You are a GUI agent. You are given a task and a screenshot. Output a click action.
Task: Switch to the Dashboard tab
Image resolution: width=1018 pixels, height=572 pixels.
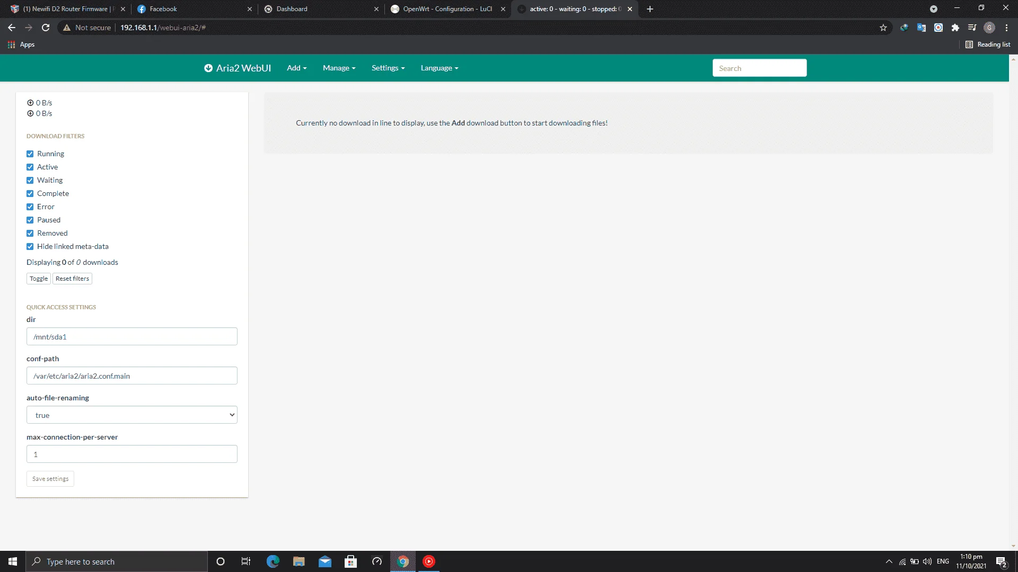321,9
